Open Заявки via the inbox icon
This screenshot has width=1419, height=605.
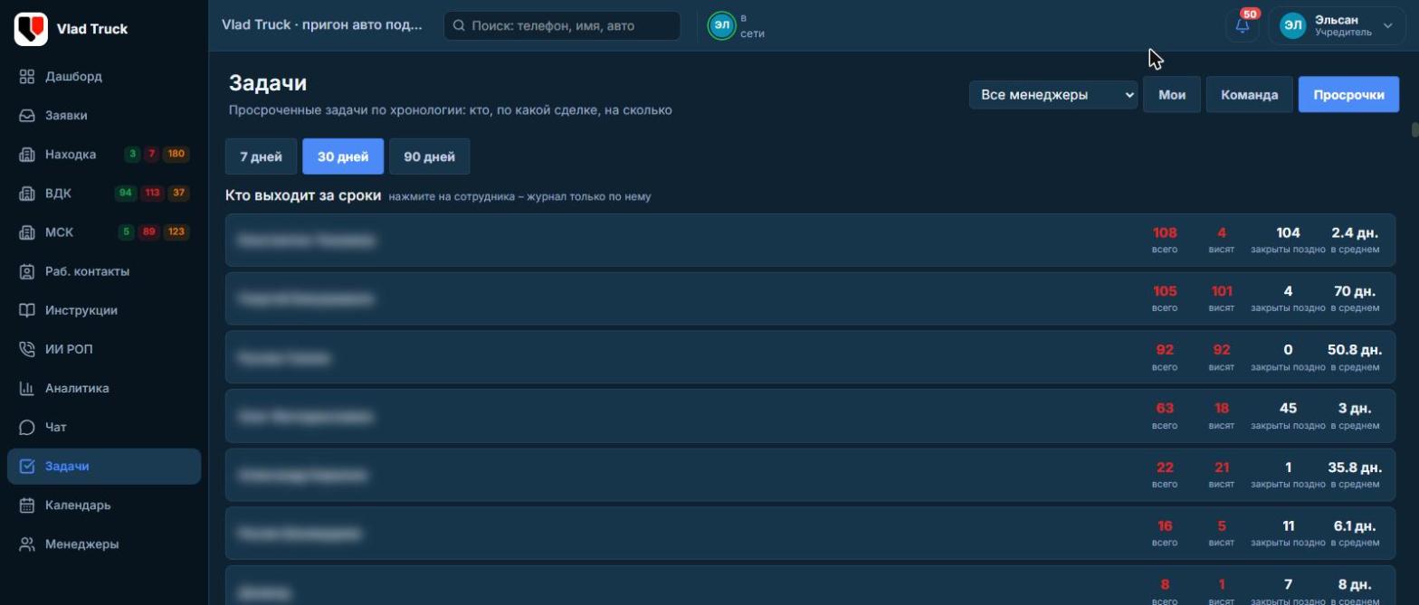pos(27,116)
